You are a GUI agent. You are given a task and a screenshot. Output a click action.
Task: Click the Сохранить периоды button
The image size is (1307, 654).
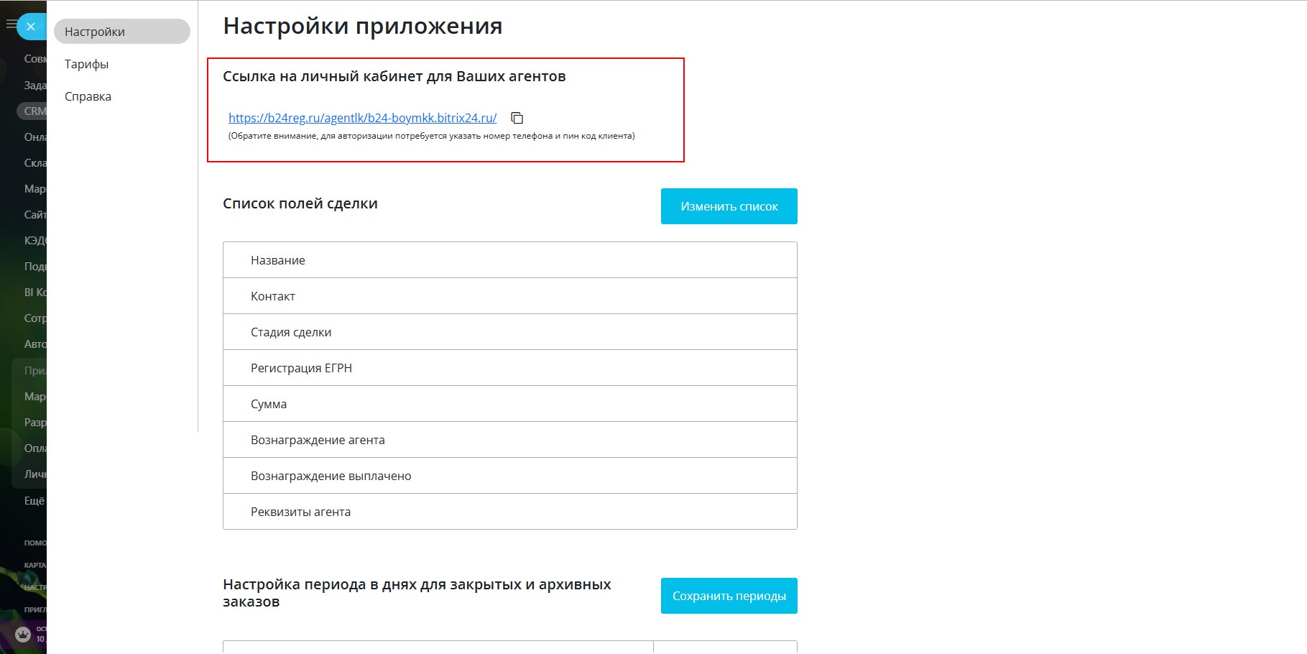(729, 596)
